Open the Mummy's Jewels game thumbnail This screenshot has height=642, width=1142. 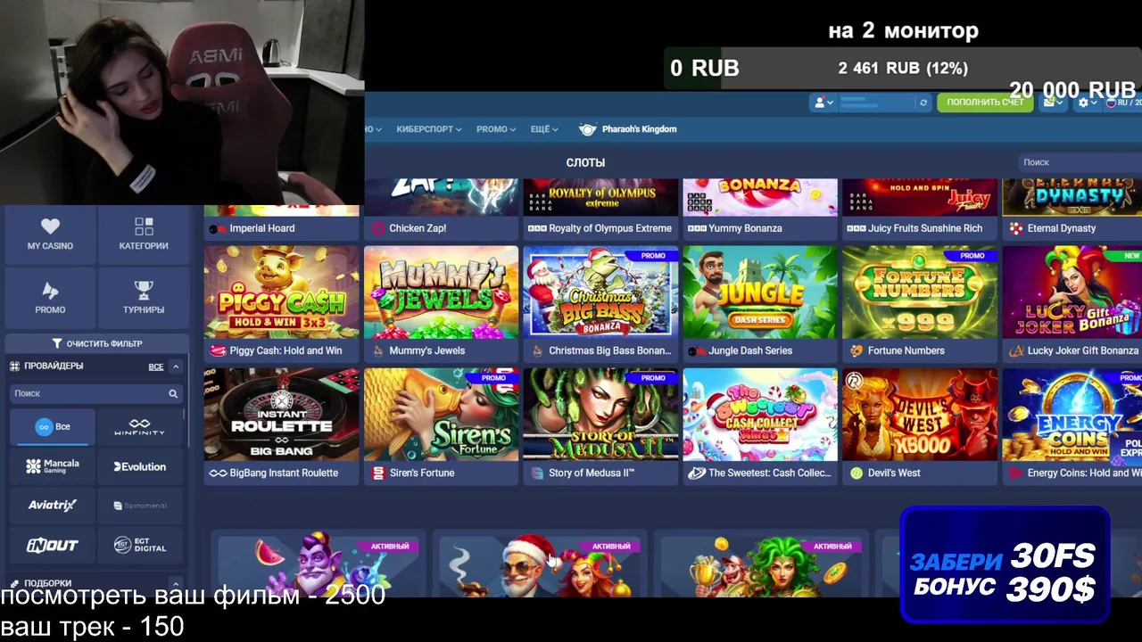pyautogui.click(x=441, y=292)
